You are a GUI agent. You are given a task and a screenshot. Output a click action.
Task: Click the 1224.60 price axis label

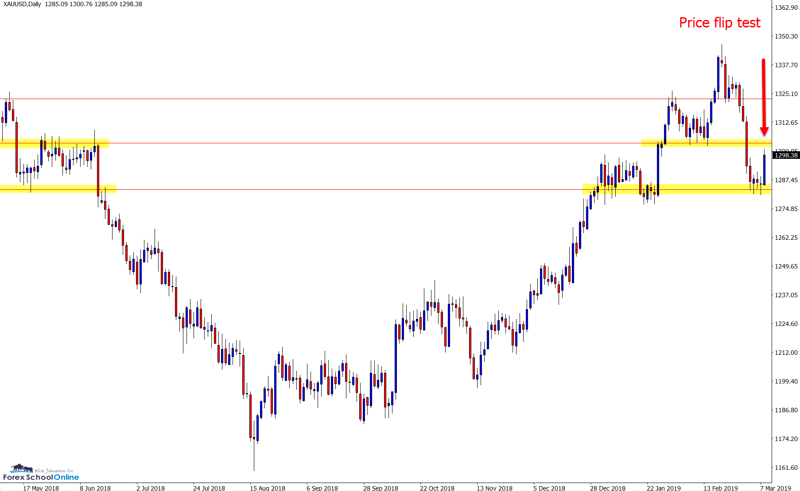(x=786, y=324)
